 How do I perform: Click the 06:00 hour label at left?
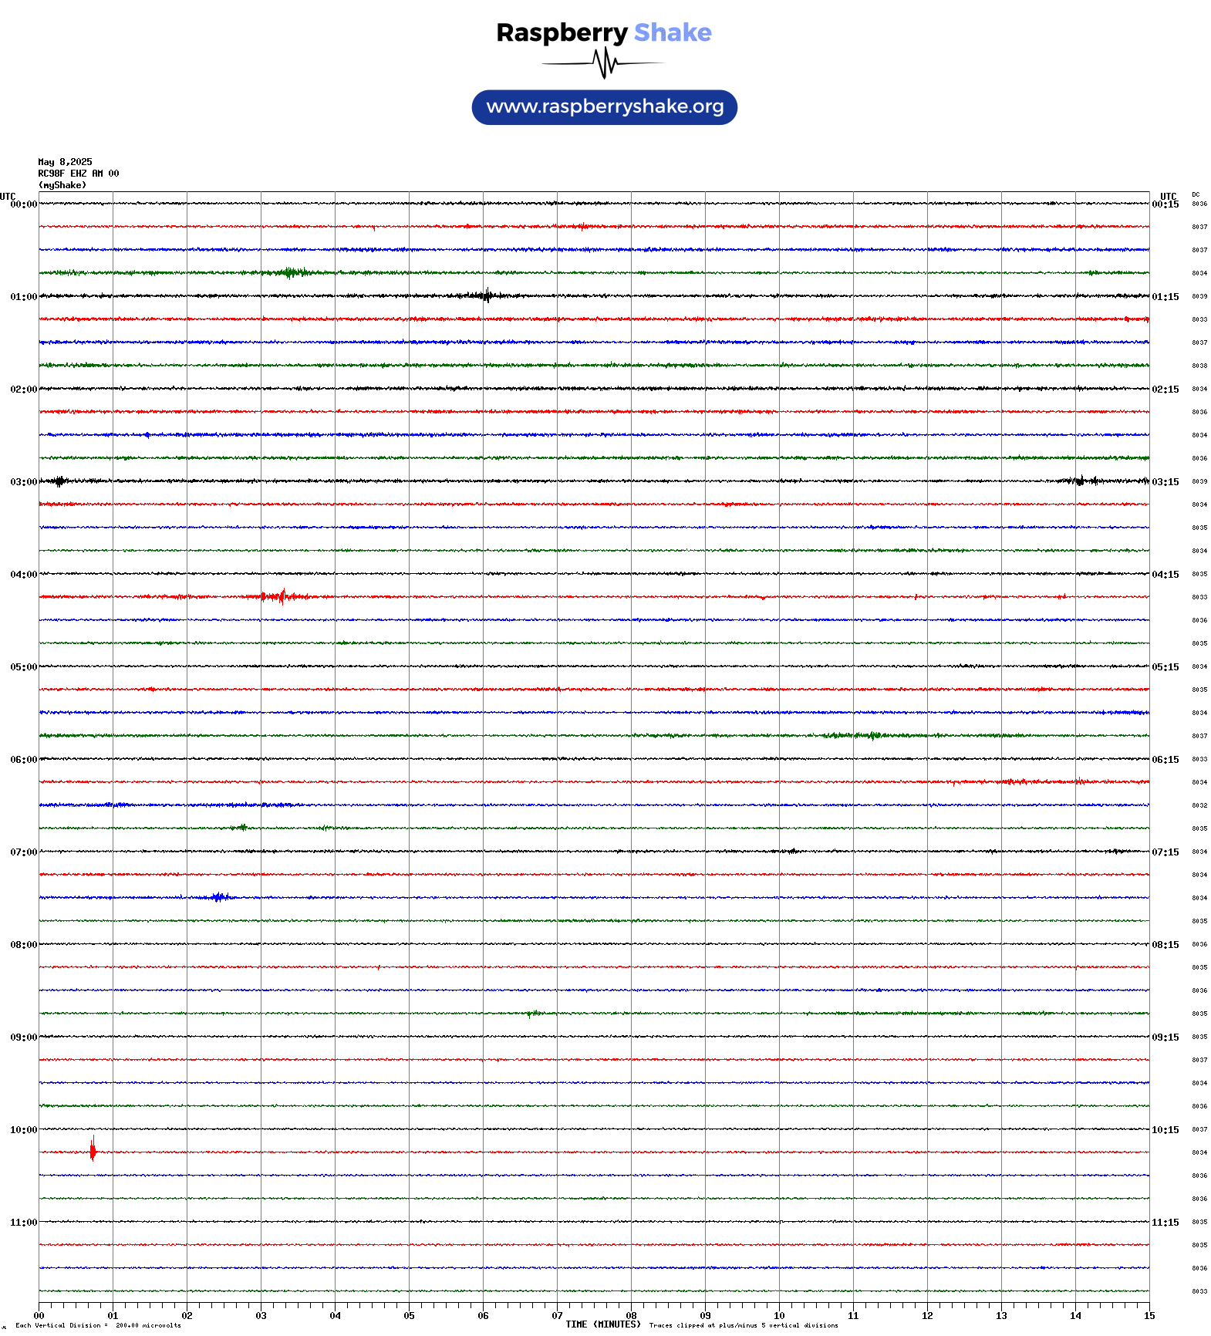pos(23,760)
